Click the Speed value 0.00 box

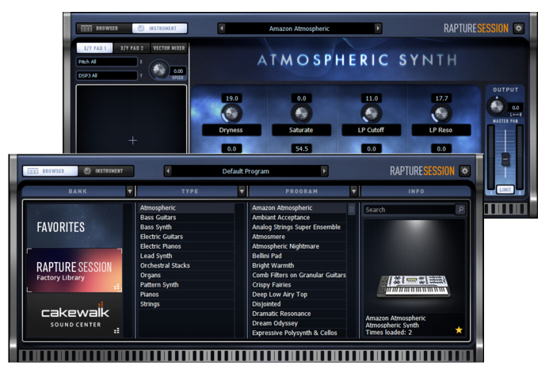(x=178, y=71)
